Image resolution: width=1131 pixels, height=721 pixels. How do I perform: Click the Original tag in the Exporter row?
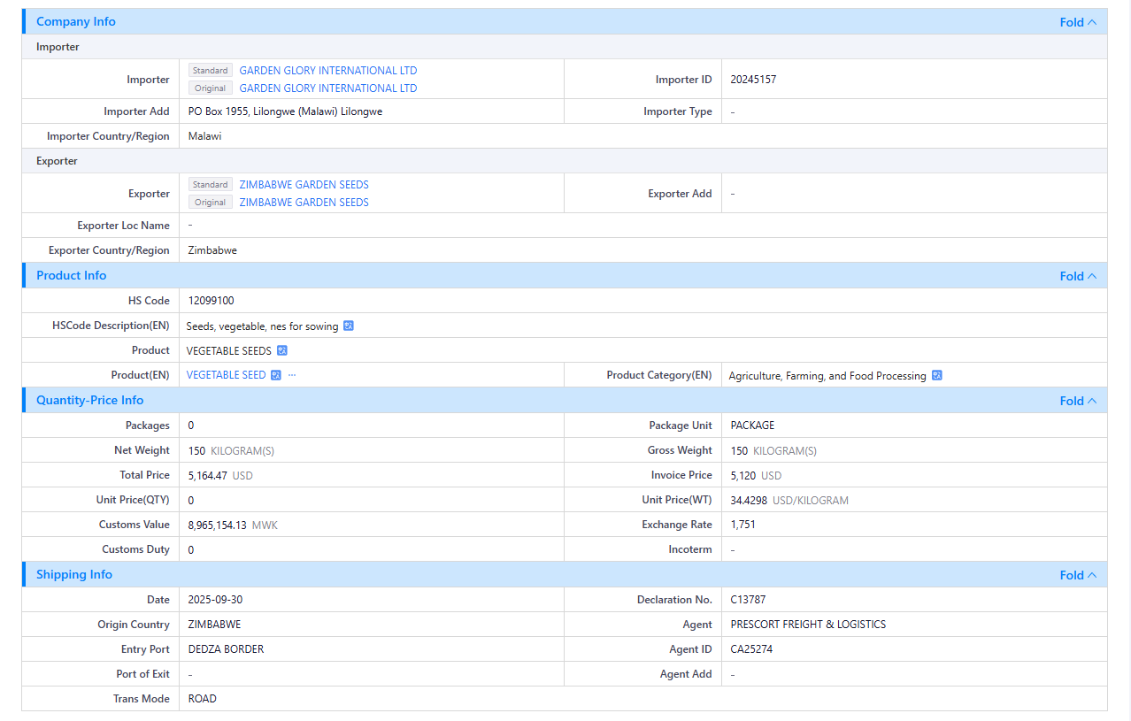211,203
